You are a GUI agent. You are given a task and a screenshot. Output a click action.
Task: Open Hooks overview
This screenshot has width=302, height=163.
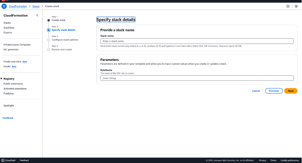pos(12,62)
